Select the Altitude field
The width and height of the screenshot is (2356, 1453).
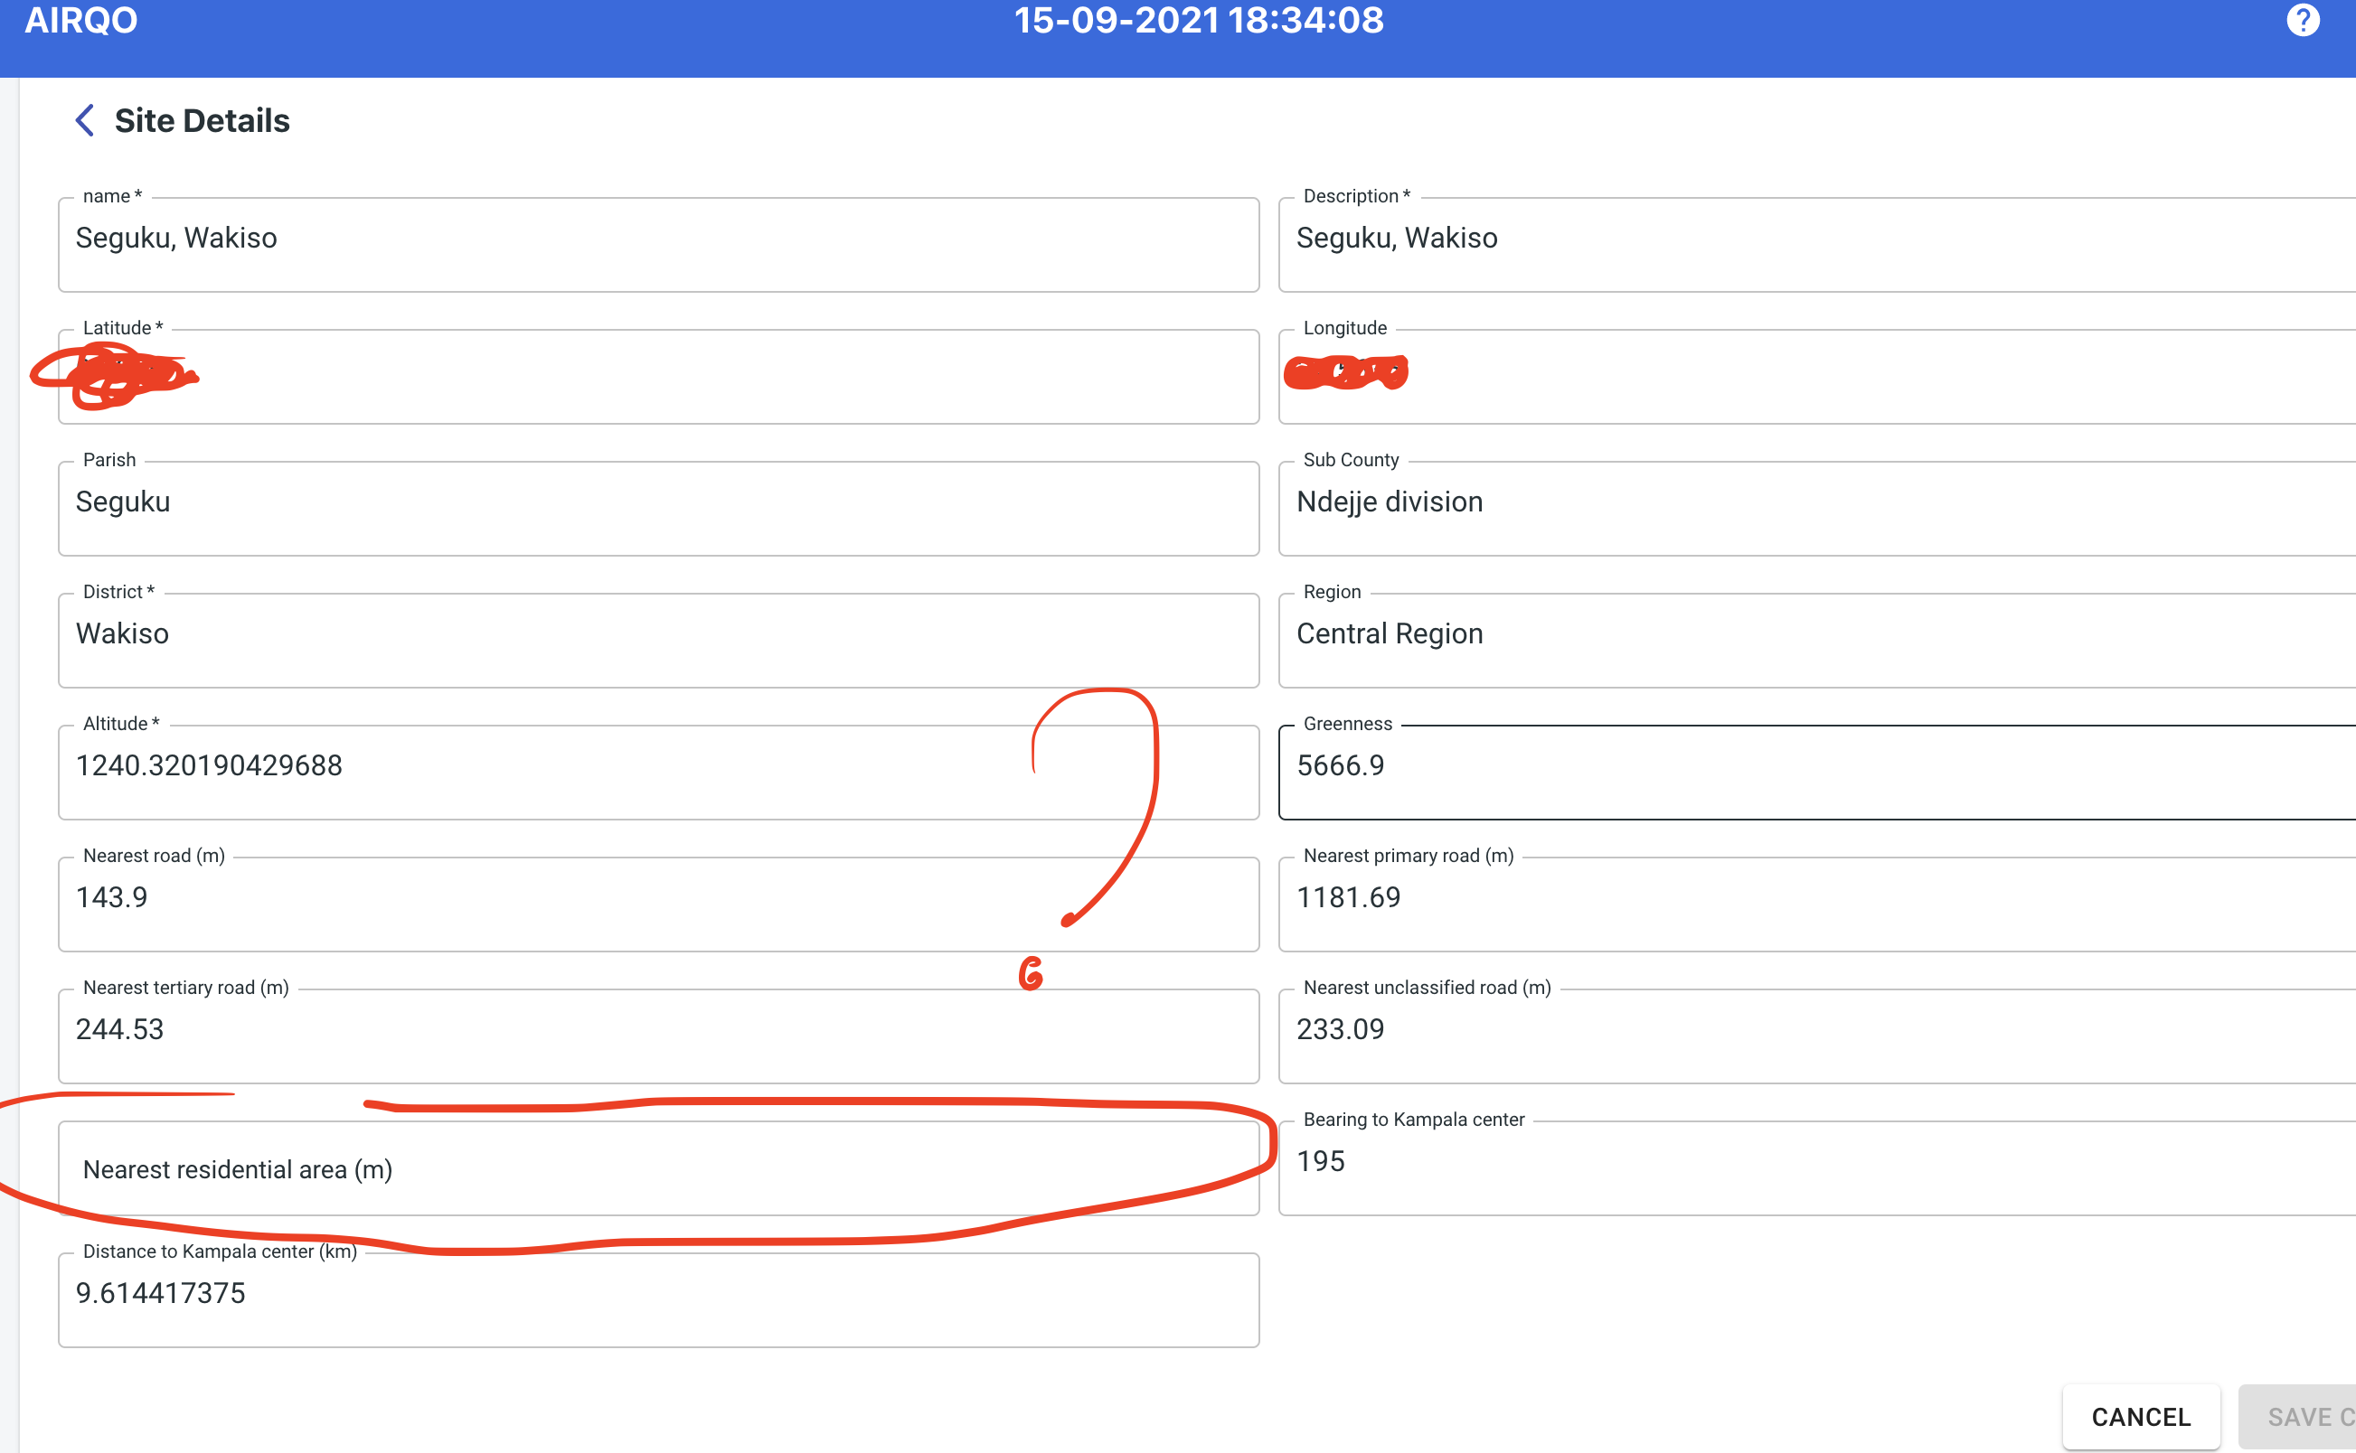point(658,772)
